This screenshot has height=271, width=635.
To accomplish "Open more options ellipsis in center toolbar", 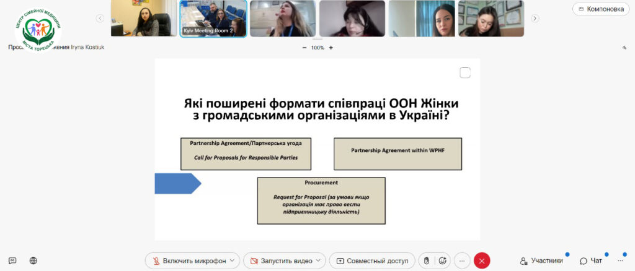I will click(462, 261).
